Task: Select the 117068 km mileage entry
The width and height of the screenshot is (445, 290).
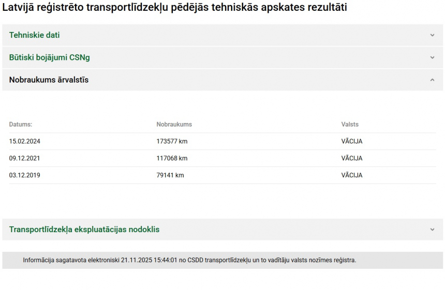Action: 172,158
